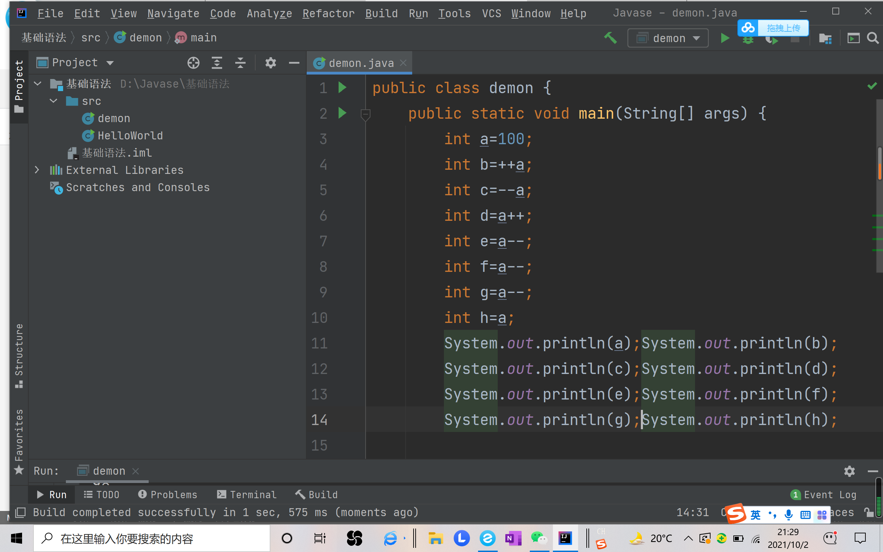Click the Build project hammer icon

pyautogui.click(x=610, y=38)
